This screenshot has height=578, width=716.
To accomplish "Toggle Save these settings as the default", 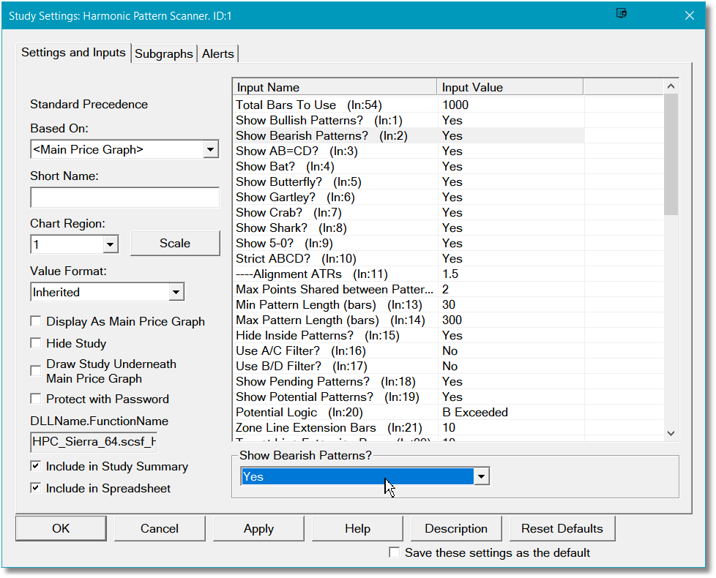I will pos(395,552).
